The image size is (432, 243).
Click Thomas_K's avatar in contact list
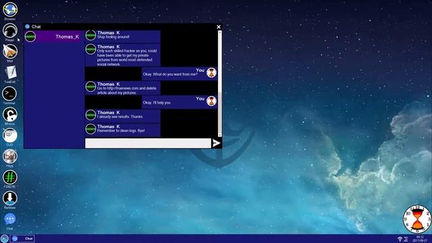coord(30,36)
